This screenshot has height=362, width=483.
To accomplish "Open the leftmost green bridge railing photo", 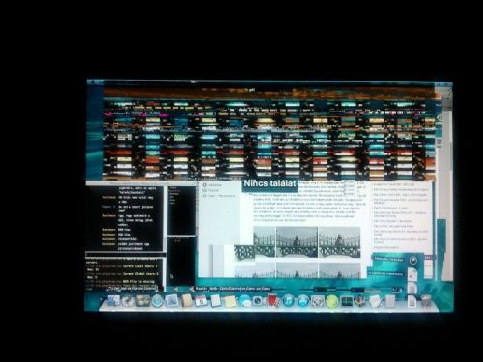I will (x=244, y=252).
